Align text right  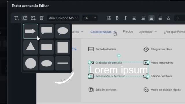(x=143, y=18)
